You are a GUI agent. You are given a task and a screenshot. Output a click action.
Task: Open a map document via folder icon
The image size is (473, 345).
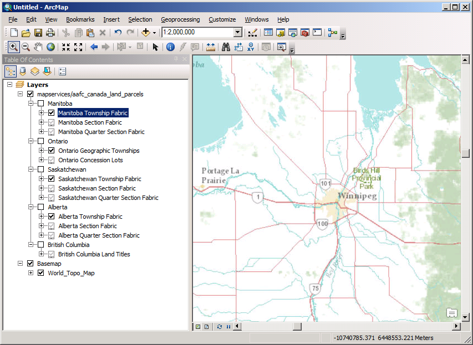click(26, 32)
